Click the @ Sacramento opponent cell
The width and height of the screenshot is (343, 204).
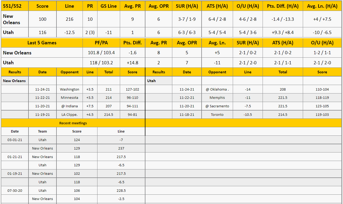pyautogui.click(x=217, y=106)
